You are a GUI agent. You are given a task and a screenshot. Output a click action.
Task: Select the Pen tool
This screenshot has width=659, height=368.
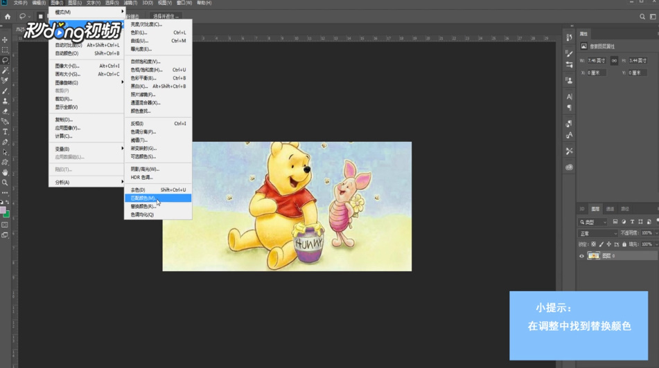tap(5, 142)
